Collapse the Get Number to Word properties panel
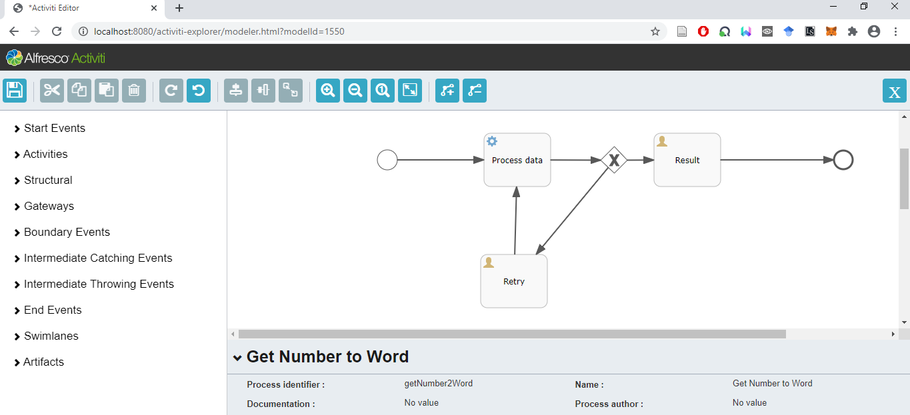Image resolution: width=910 pixels, height=415 pixels. [237, 358]
